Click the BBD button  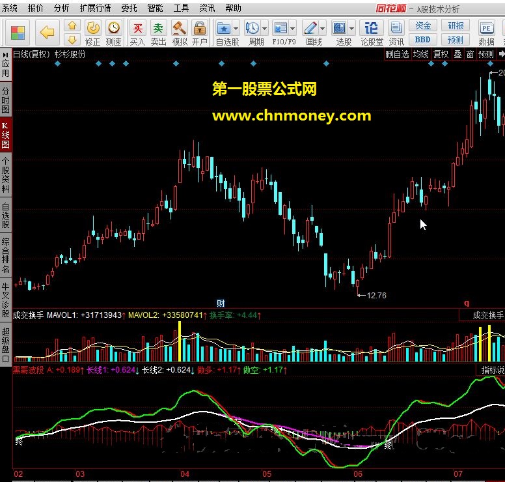pos(423,40)
